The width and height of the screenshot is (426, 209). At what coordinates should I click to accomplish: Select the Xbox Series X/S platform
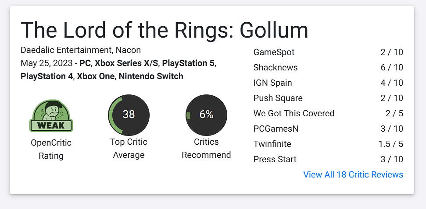tap(126, 63)
